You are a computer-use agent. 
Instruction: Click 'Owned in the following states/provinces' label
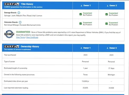19,75
